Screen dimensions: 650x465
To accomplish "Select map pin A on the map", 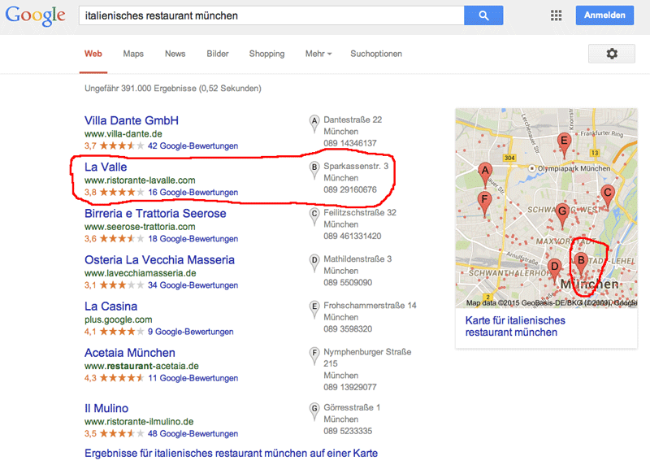I will pyautogui.click(x=484, y=173).
